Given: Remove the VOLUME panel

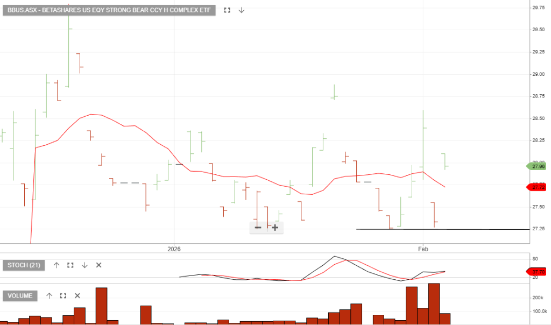Looking at the screenshot, I should point(77,295).
